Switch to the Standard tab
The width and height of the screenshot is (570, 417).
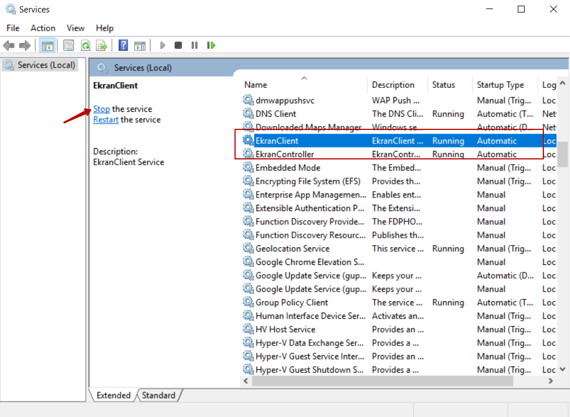(159, 395)
